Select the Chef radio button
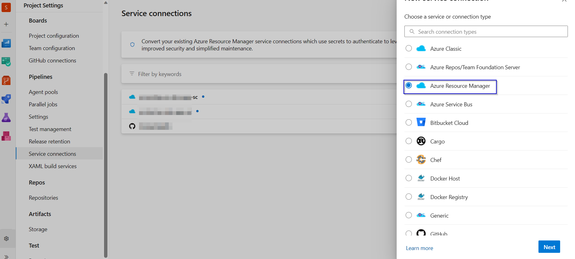This screenshot has width=575, height=259. coord(409,159)
